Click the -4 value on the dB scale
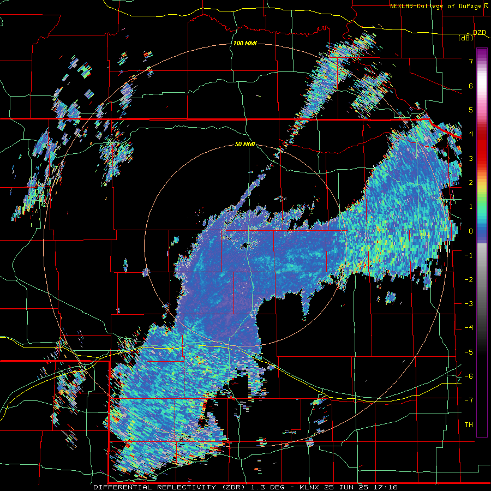The width and height of the screenshot is (491, 491). (x=469, y=328)
